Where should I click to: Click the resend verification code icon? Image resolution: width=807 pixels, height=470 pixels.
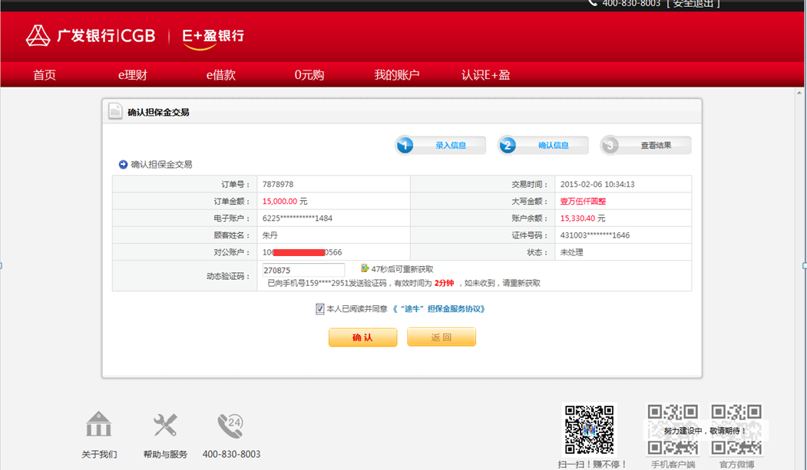(x=365, y=269)
